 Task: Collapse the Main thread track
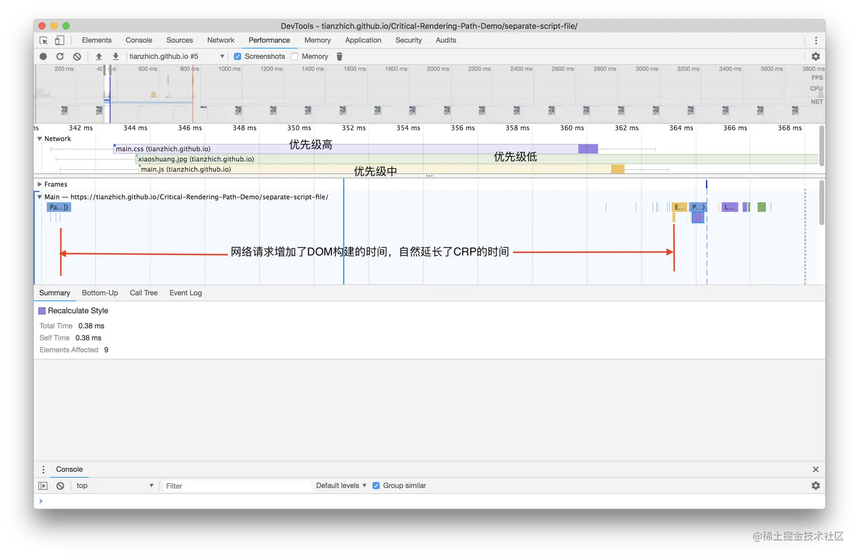39,197
